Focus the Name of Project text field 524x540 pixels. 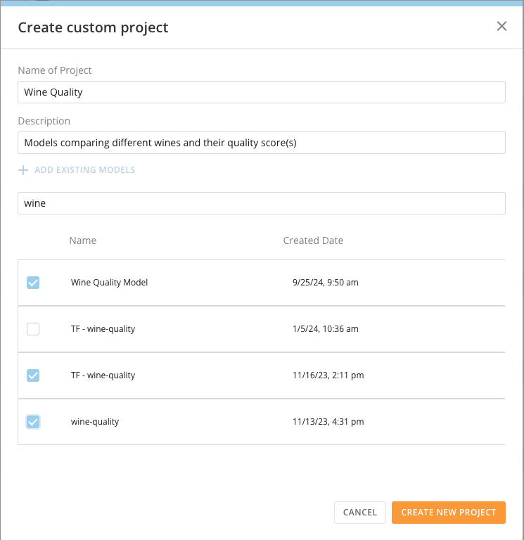261,92
